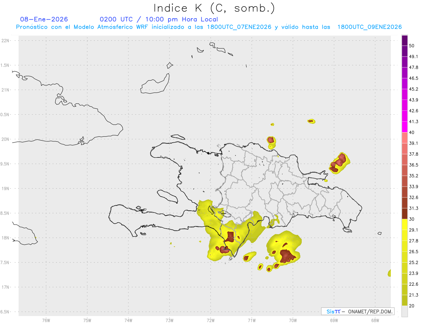Click the legend value '32.6'
This screenshot has height=325, width=421.
414,197
